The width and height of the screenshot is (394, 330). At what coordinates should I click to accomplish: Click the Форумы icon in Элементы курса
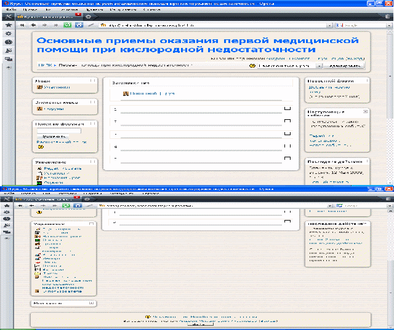39,109
